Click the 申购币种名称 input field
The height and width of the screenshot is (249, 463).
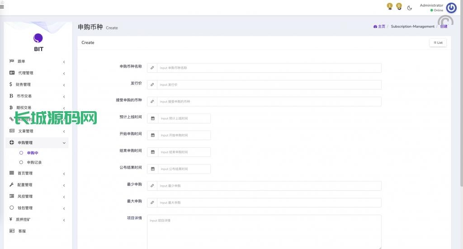(269, 68)
